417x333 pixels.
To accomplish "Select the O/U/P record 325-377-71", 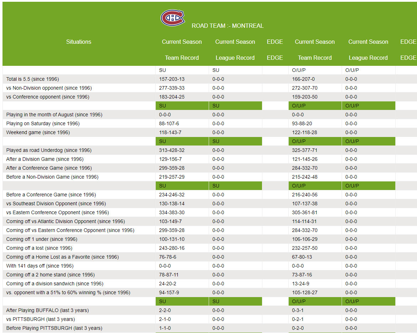I will tap(305, 150).
